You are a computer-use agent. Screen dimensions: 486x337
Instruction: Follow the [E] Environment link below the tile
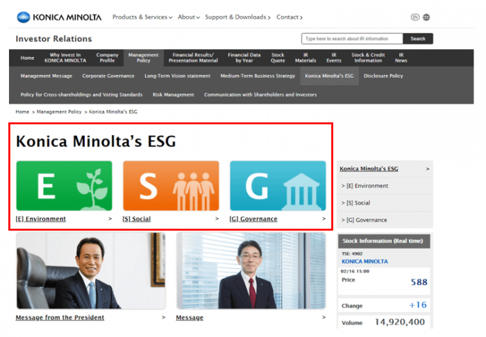(x=41, y=219)
